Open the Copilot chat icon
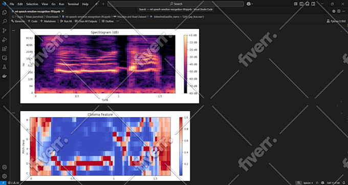This screenshot has height=185, width=348. (x=248, y=4)
